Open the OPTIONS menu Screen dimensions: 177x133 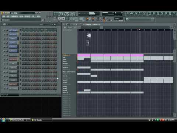27,16
